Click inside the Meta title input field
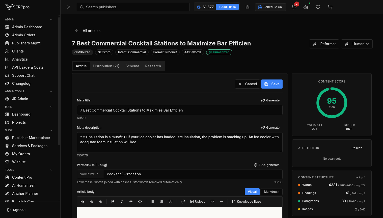 pos(180,110)
